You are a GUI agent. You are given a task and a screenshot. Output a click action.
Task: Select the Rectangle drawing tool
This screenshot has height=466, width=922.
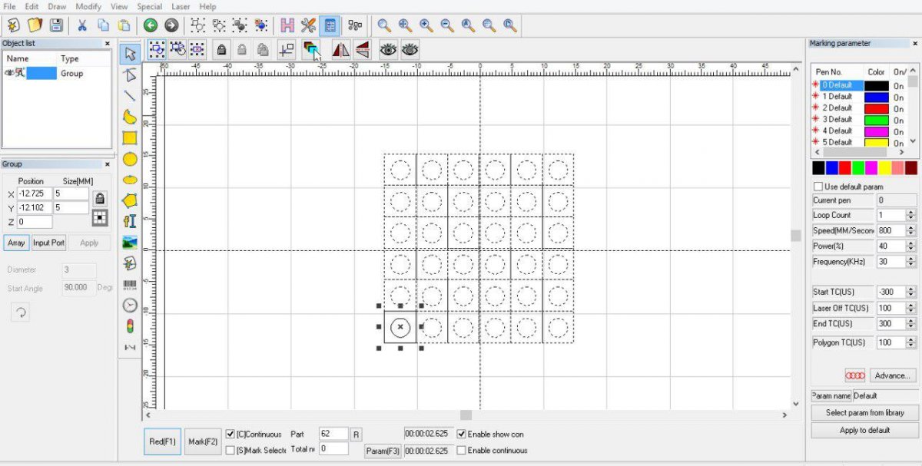point(130,138)
